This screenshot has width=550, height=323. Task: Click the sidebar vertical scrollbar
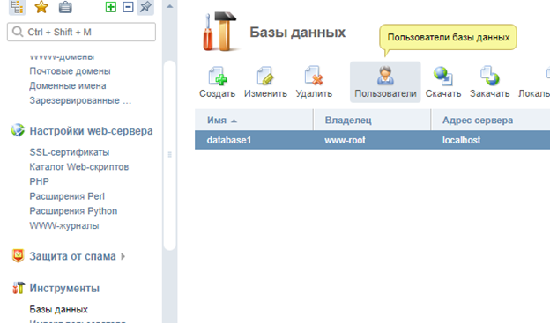pos(170,156)
